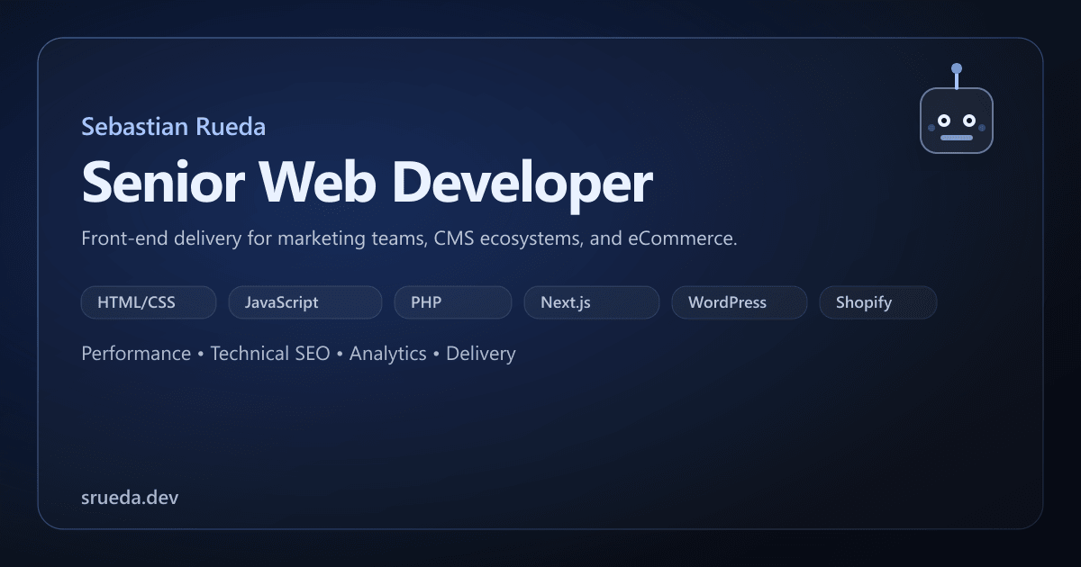Click the Front-end delivery tagline text

click(410, 240)
